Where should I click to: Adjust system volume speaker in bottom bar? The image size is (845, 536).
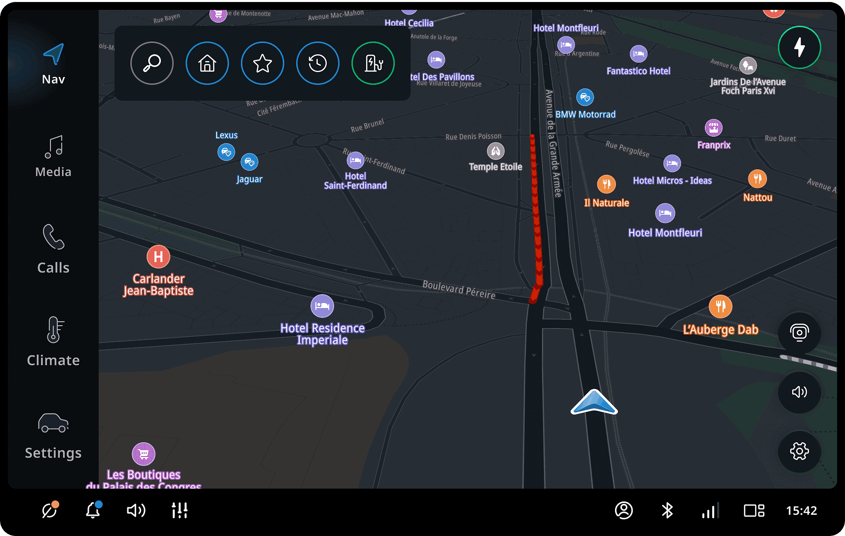(x=136, y=510)
